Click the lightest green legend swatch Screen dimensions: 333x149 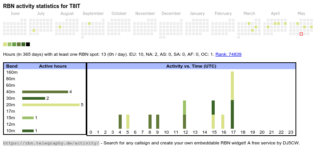pos(5,44)
